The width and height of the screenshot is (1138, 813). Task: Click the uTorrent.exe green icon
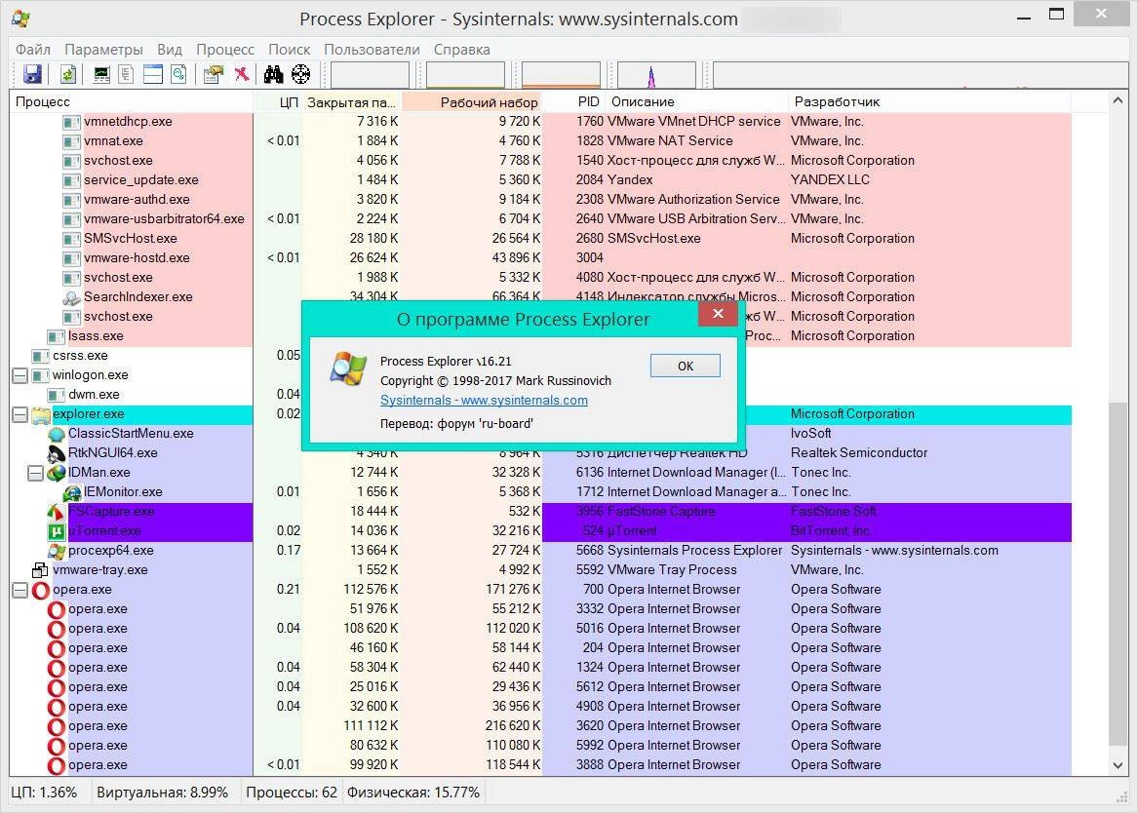pyautogui.click(x=56, y=531)
